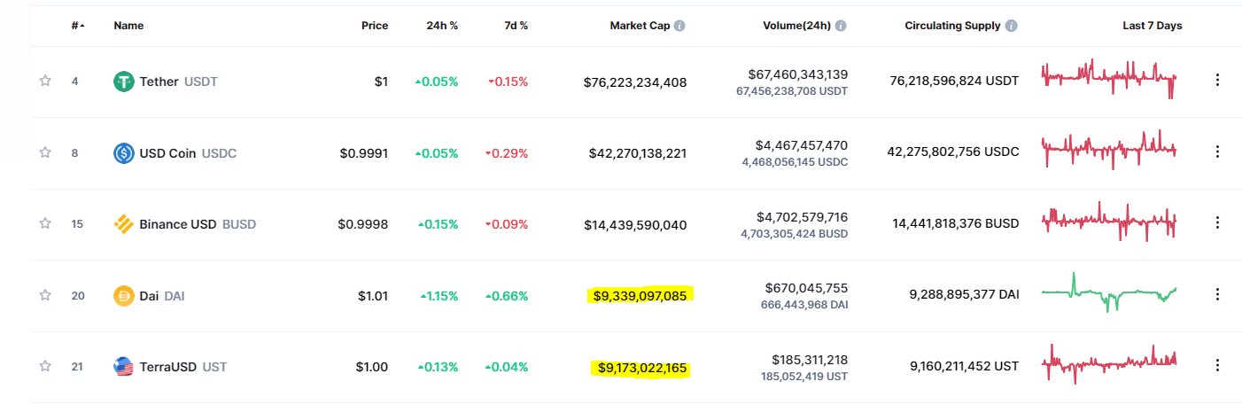Click Tether market cap $76,223,234,408
Image resolution: width=1242 pixels, height=405 pixels.
[635, 82]
